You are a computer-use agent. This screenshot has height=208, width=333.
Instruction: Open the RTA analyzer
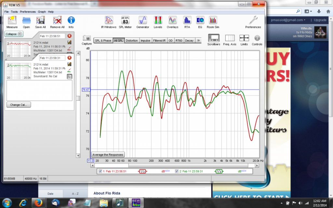[x=187, y=22]
